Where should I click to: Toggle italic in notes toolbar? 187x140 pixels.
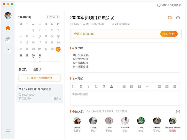tap(89, 86)
